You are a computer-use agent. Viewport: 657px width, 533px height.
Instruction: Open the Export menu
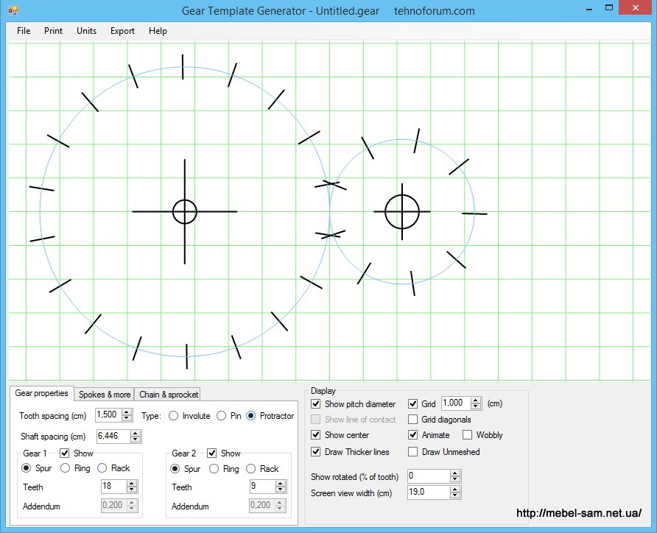click(122, 31)
